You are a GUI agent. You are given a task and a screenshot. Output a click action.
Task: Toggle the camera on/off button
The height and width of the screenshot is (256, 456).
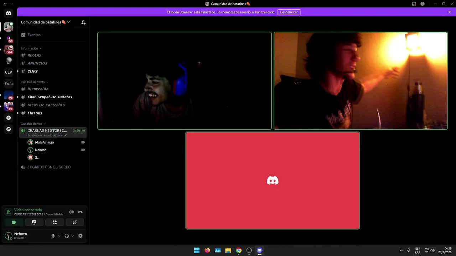click(x=14, y=222)
